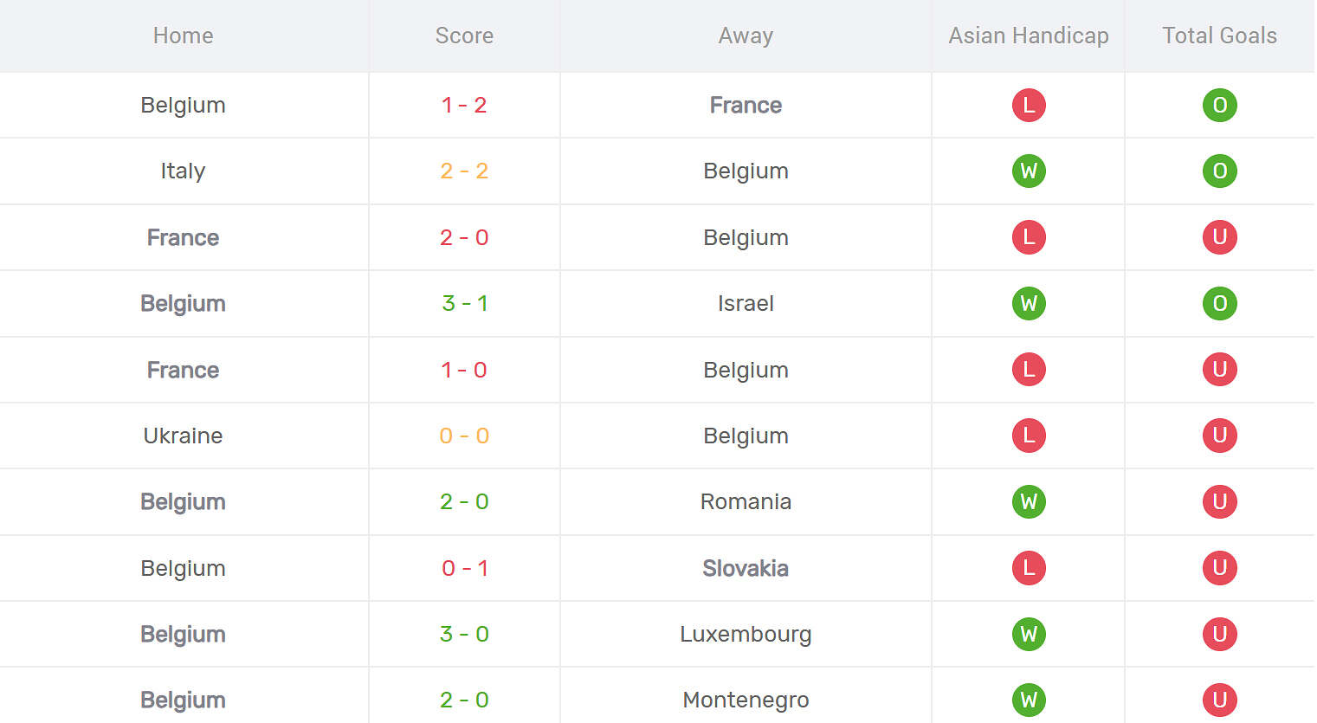Click the Score column header
Image resolution: width=1317 pixels, height=723 pixels.
[x=464, y=36]
